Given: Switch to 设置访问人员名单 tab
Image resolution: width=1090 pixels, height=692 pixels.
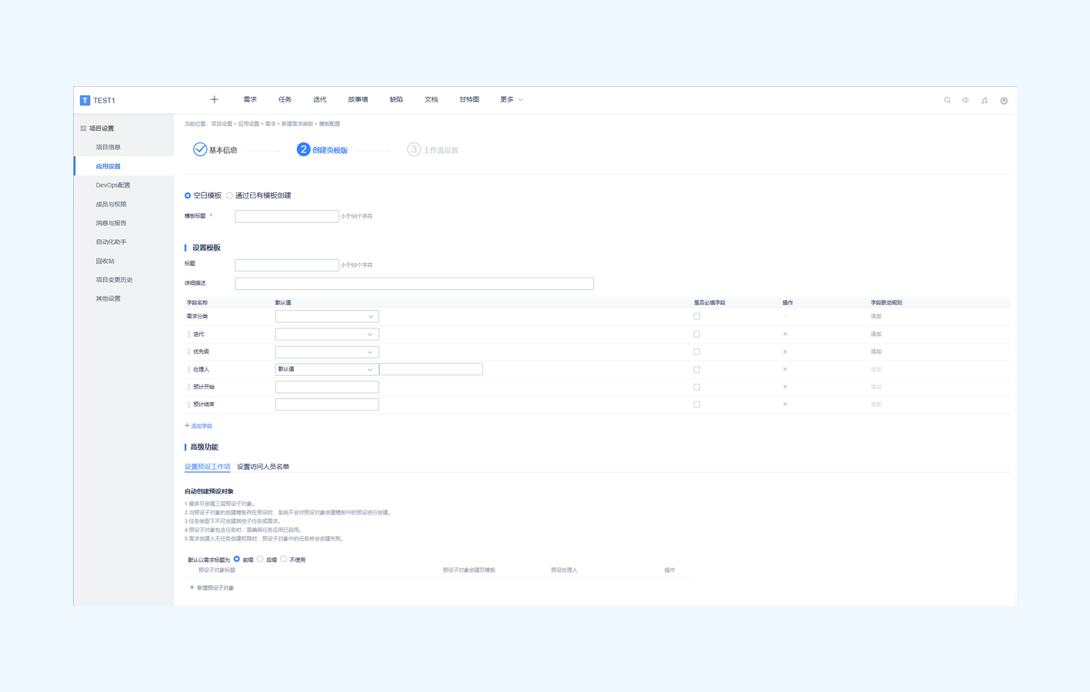Looking at the screenshot, I should coord(263,467).
